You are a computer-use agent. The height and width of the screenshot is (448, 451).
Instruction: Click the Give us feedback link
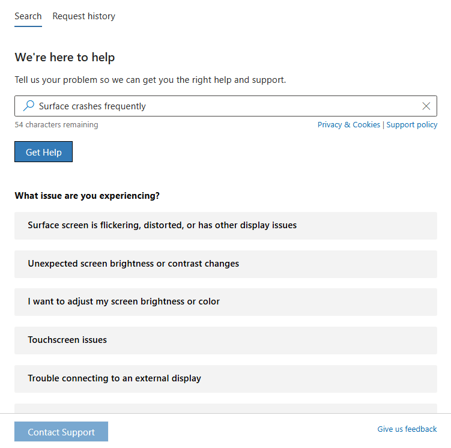coord(407,429)
